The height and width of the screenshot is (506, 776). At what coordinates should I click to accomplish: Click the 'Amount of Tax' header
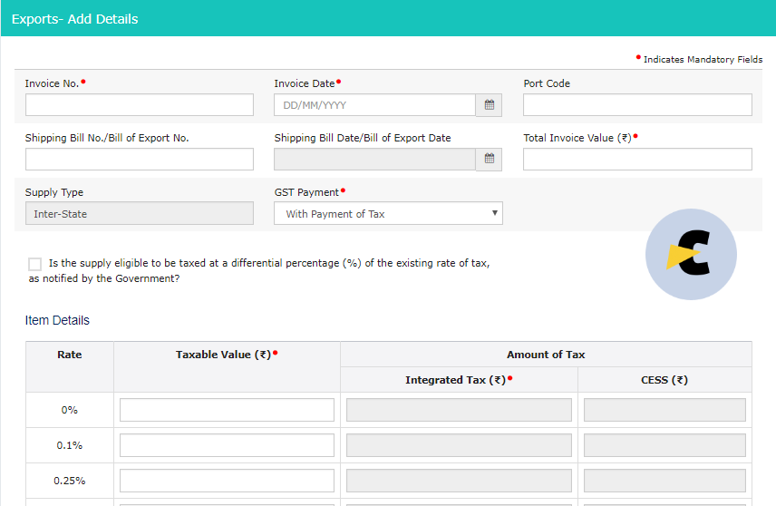[x=546, y=355]
